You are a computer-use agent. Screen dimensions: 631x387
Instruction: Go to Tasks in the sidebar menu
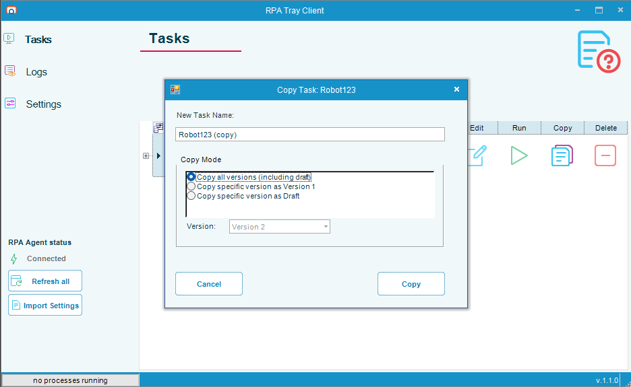(x=38, y=40)
